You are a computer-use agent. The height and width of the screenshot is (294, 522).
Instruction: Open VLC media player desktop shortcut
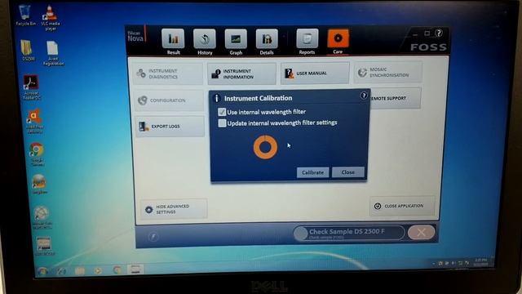pos(51,18)
